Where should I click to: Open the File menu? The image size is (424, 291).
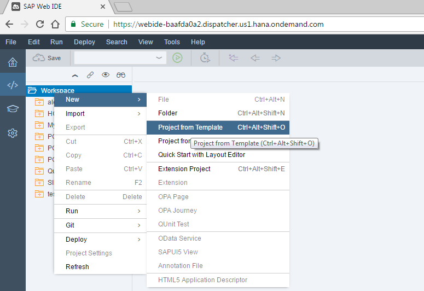11,42
